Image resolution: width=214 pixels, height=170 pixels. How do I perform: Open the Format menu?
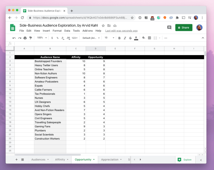pos(57,31)
